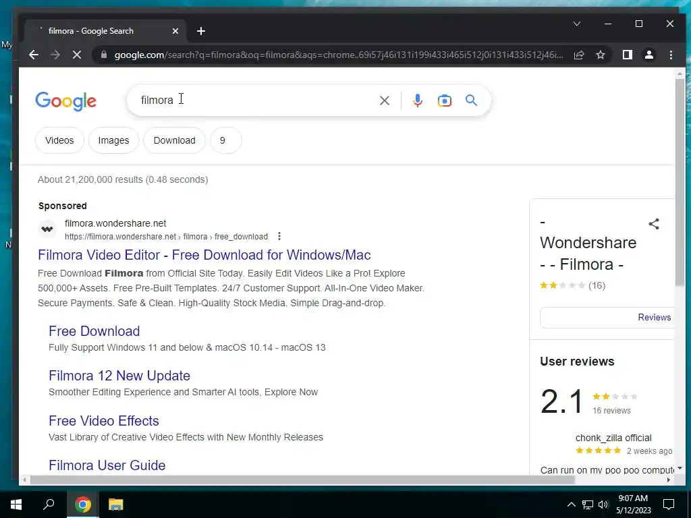The width and height of the screenshot is (691, 518).
Task: Click the scroll-right arrow on horizontal scrollbar
Action: point(669,480)
